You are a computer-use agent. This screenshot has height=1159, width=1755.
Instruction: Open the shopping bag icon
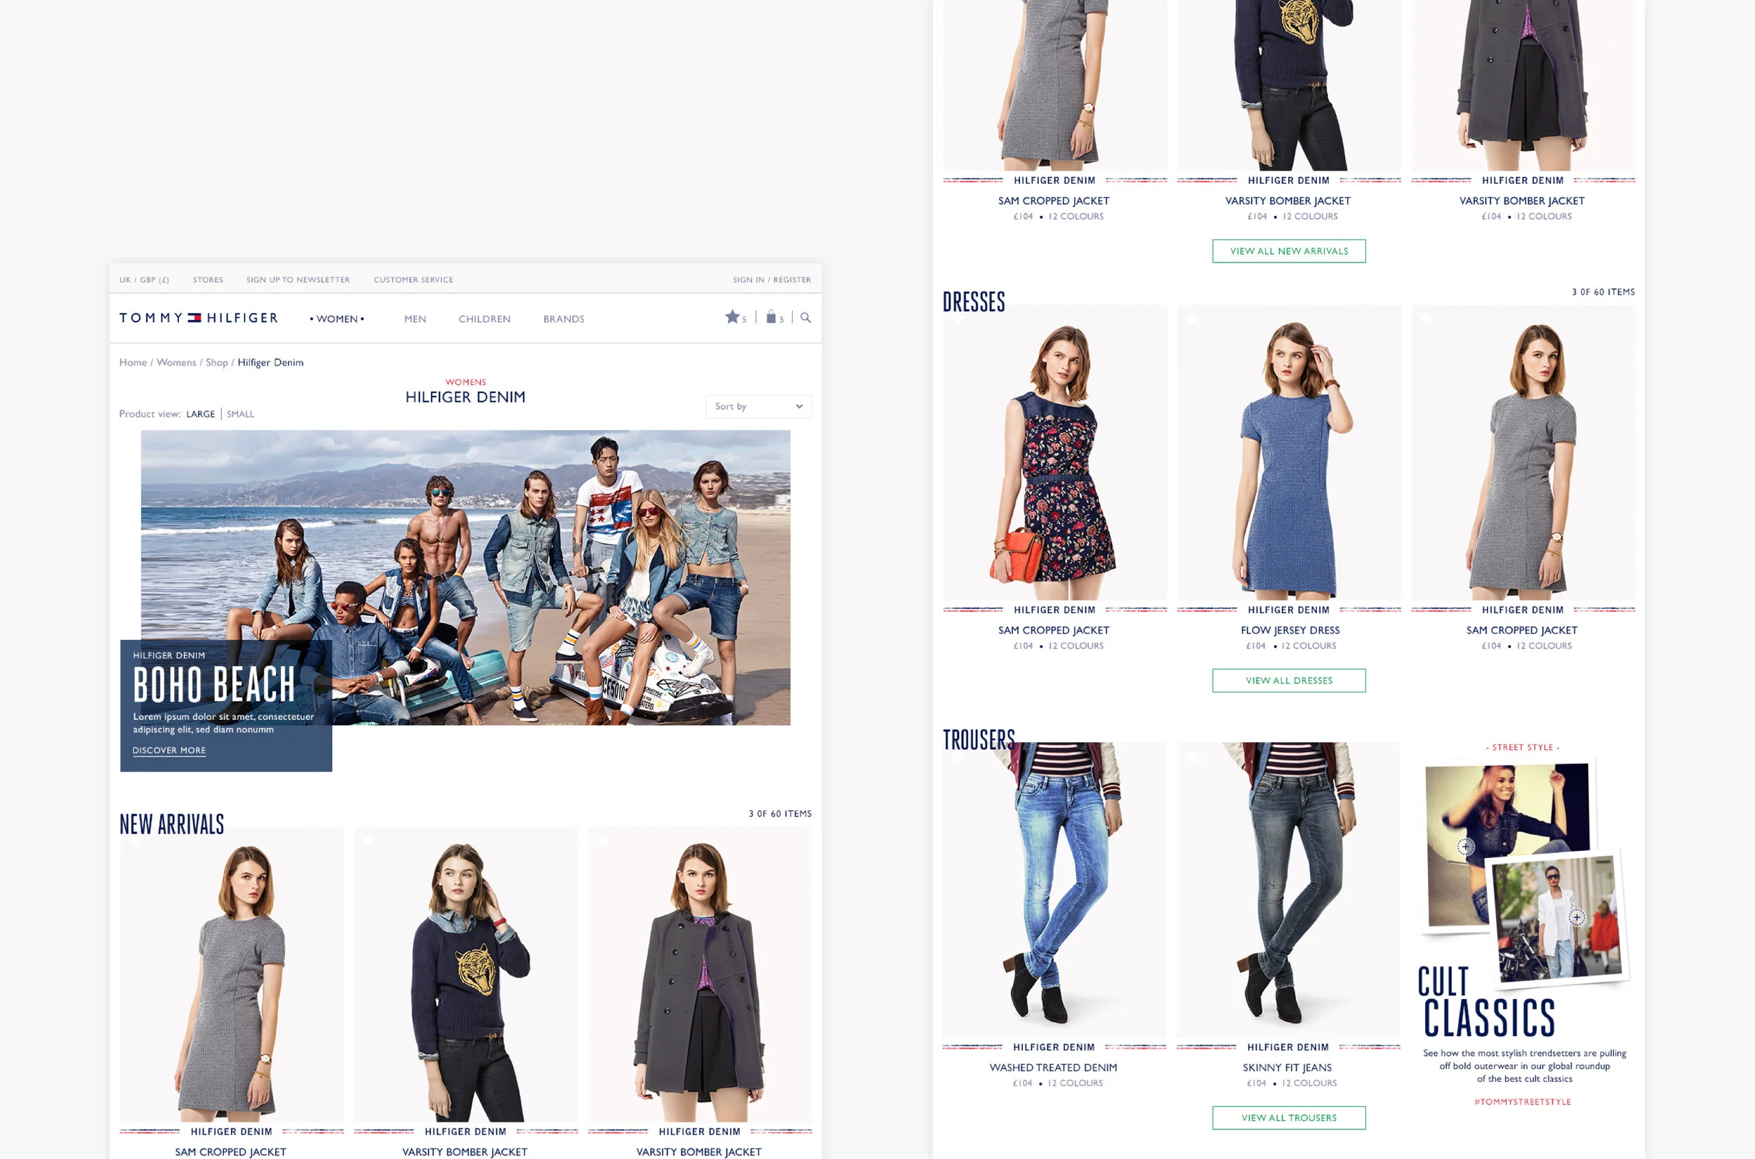(771, 317)
